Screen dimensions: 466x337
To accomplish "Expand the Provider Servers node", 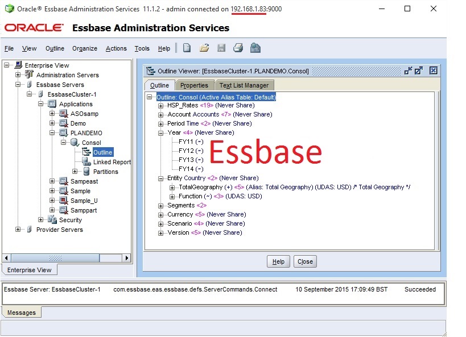I will 18,230.
